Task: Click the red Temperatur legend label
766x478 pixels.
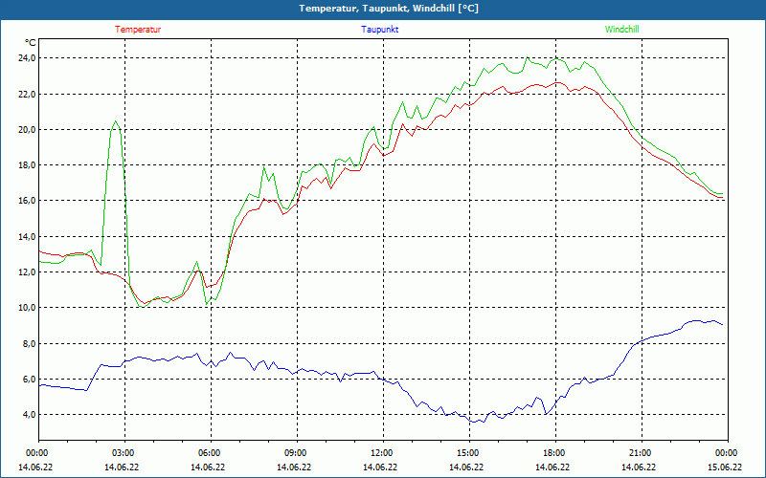Action: coord(138,29)
